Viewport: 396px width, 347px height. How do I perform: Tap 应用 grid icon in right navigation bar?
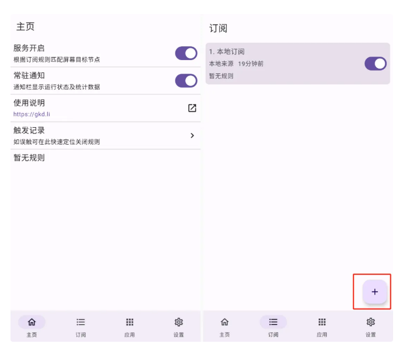322,322
